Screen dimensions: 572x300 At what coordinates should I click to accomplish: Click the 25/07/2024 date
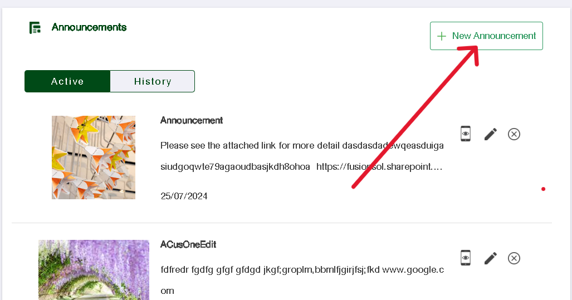pos(184,196)
